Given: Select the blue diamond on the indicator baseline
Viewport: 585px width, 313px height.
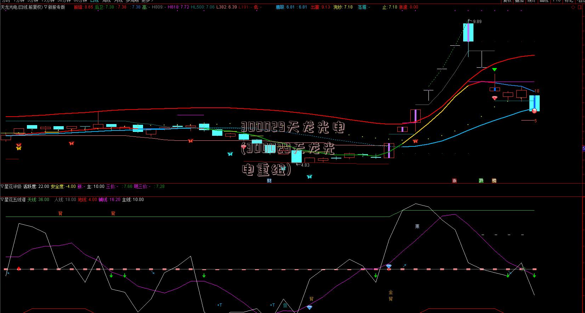Looking at the screenshot, I should pos(389,266).
